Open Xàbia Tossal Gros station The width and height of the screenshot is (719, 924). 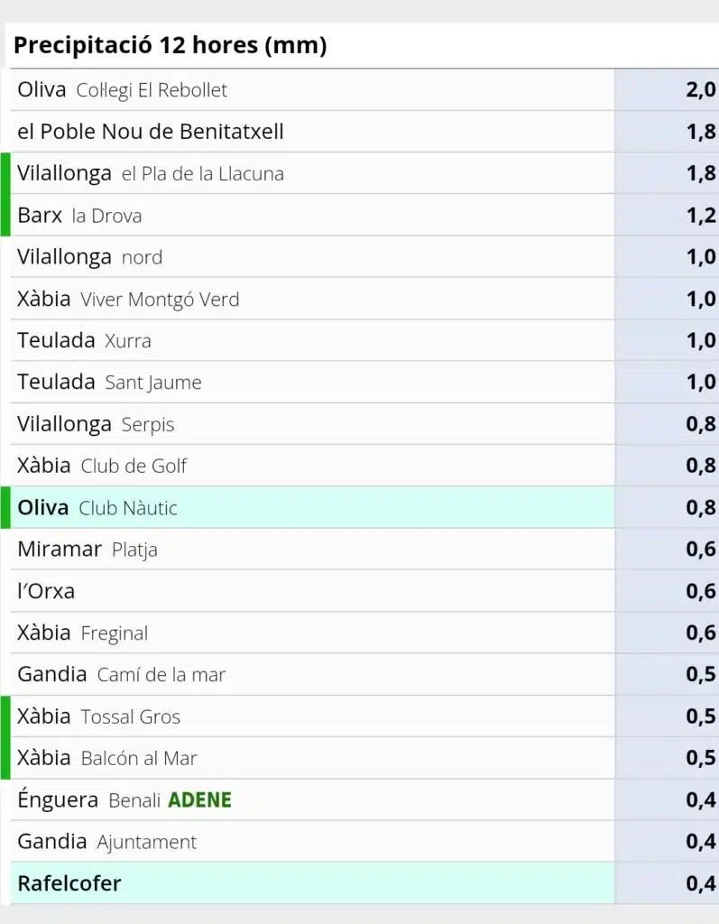pos(364,717)
